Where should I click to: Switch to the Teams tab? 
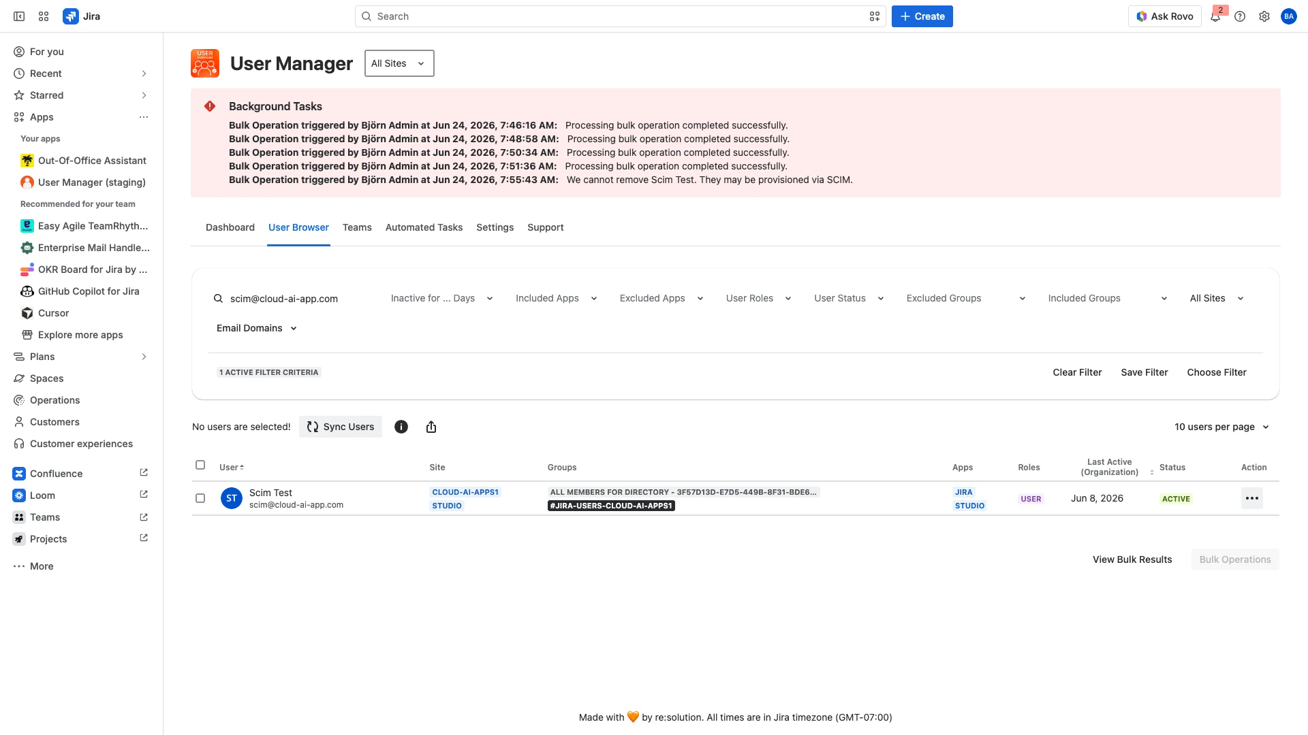(357, 227)
